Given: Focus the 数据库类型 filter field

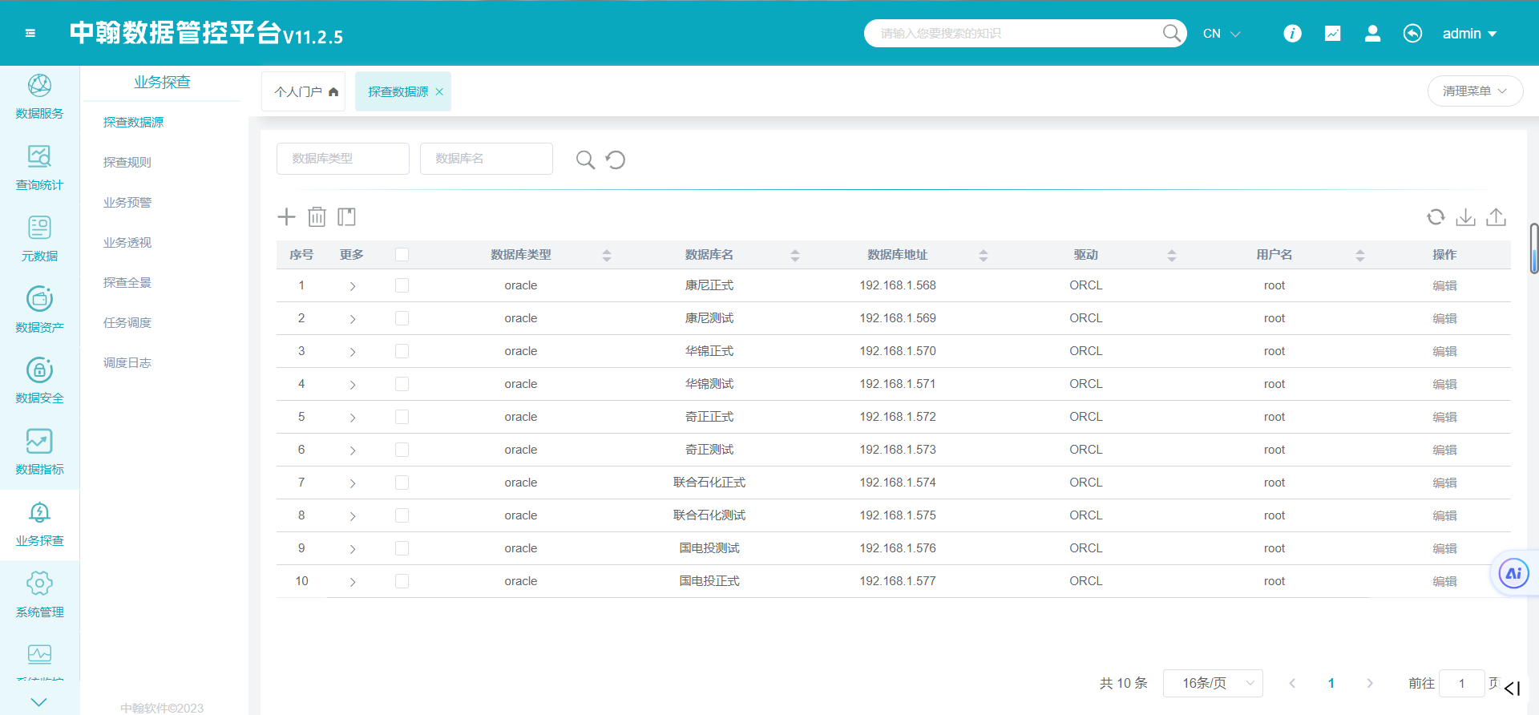Looking at the screenshot, I should click(343, 159).
